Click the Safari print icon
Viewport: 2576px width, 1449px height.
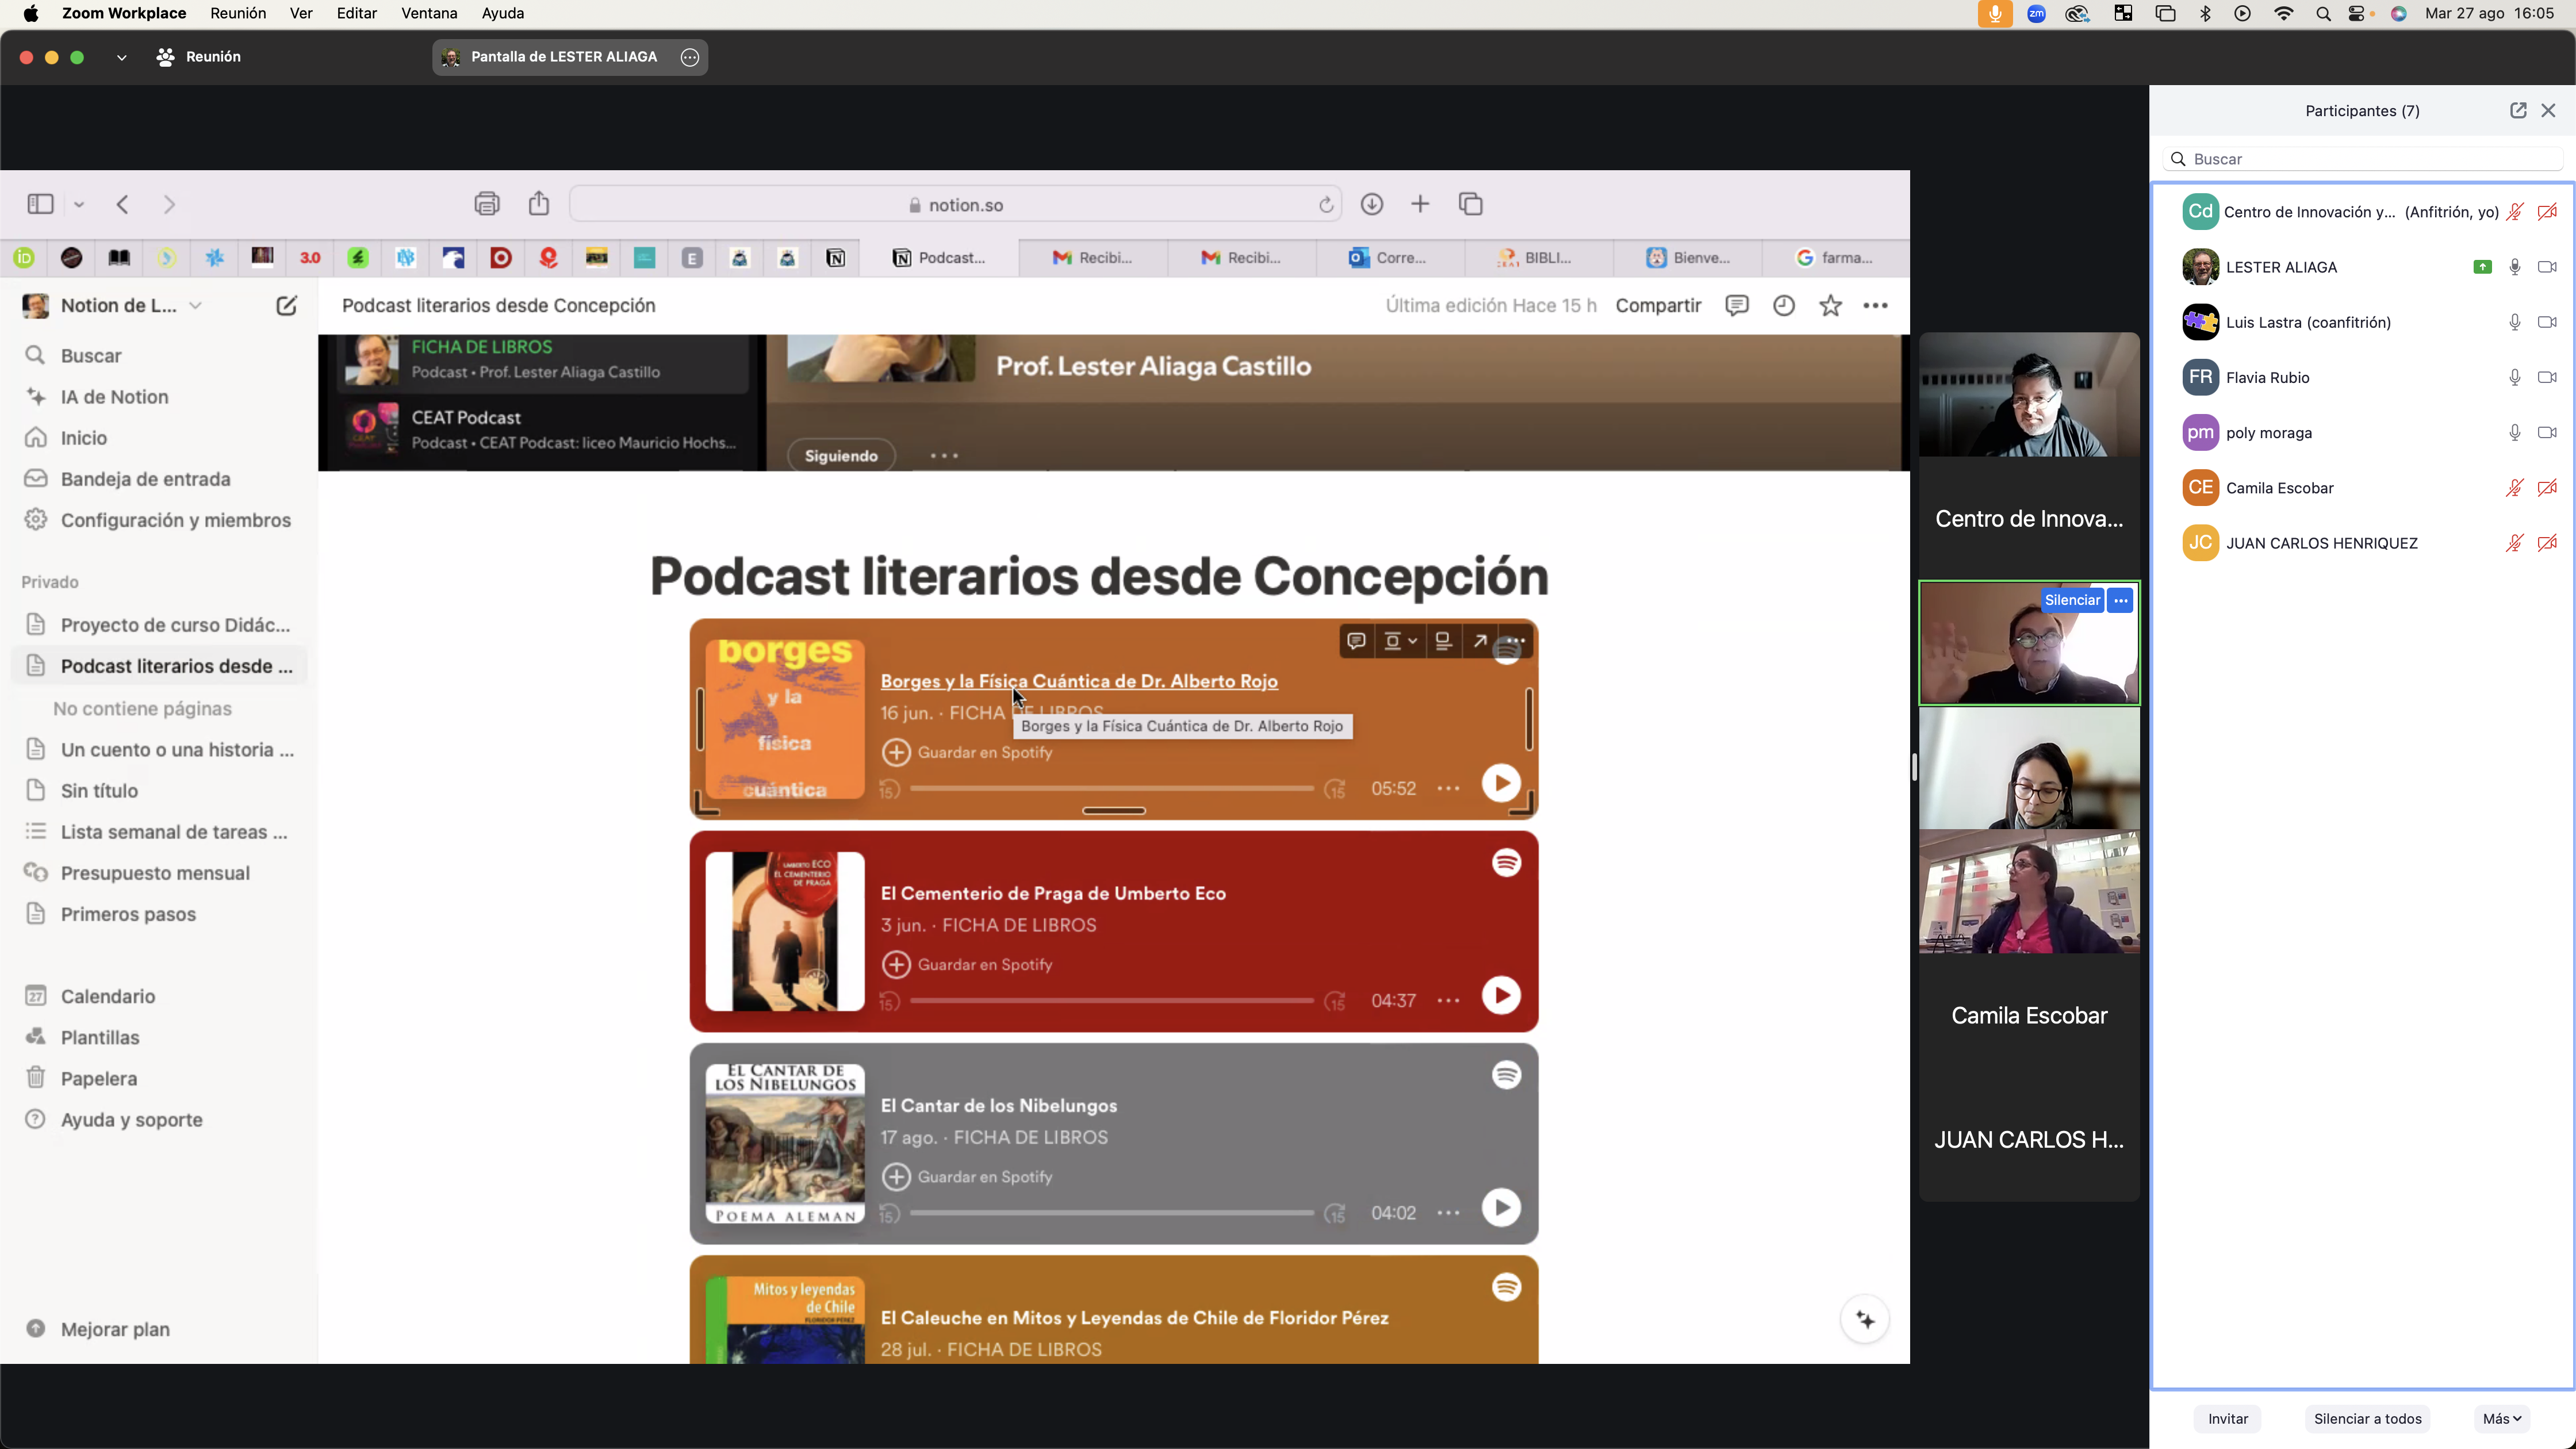(x=487, y=205)
